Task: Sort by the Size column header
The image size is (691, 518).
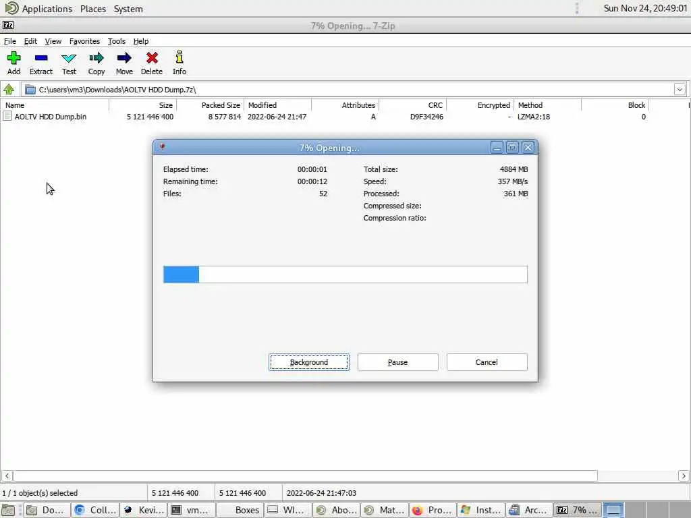Action: click(143, 105)
